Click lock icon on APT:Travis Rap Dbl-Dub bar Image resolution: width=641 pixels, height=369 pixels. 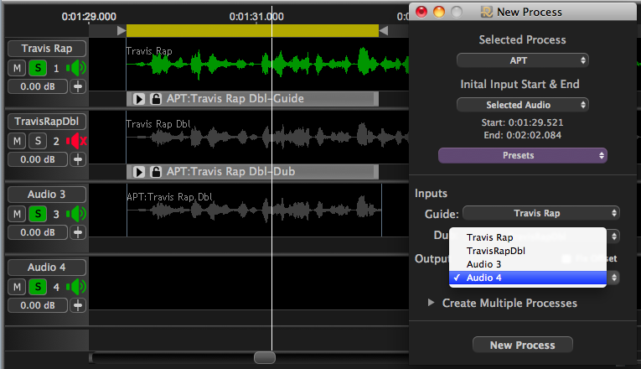tap(155, 172)
